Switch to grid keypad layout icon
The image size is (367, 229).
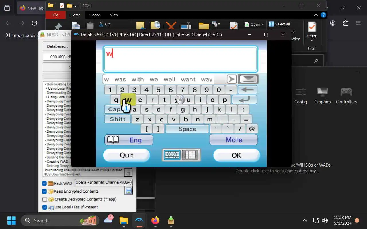(190, 155)
